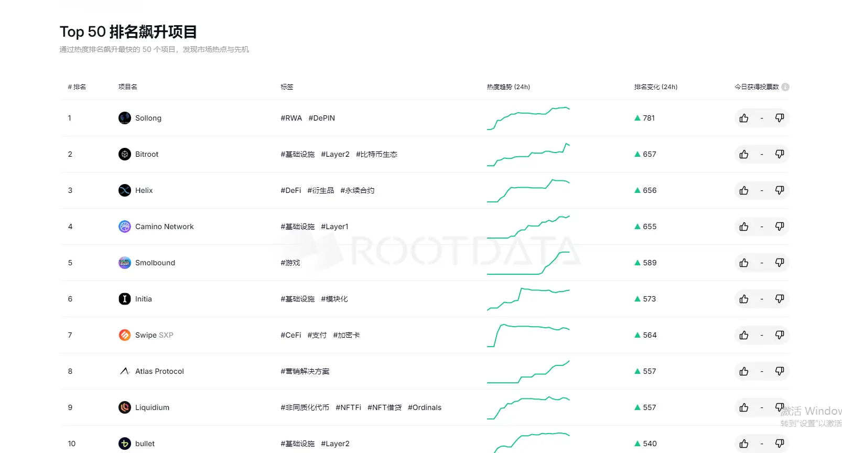Open the Helix project link
The width and height of the screenshot is (842, 453).
click(144, 190)
